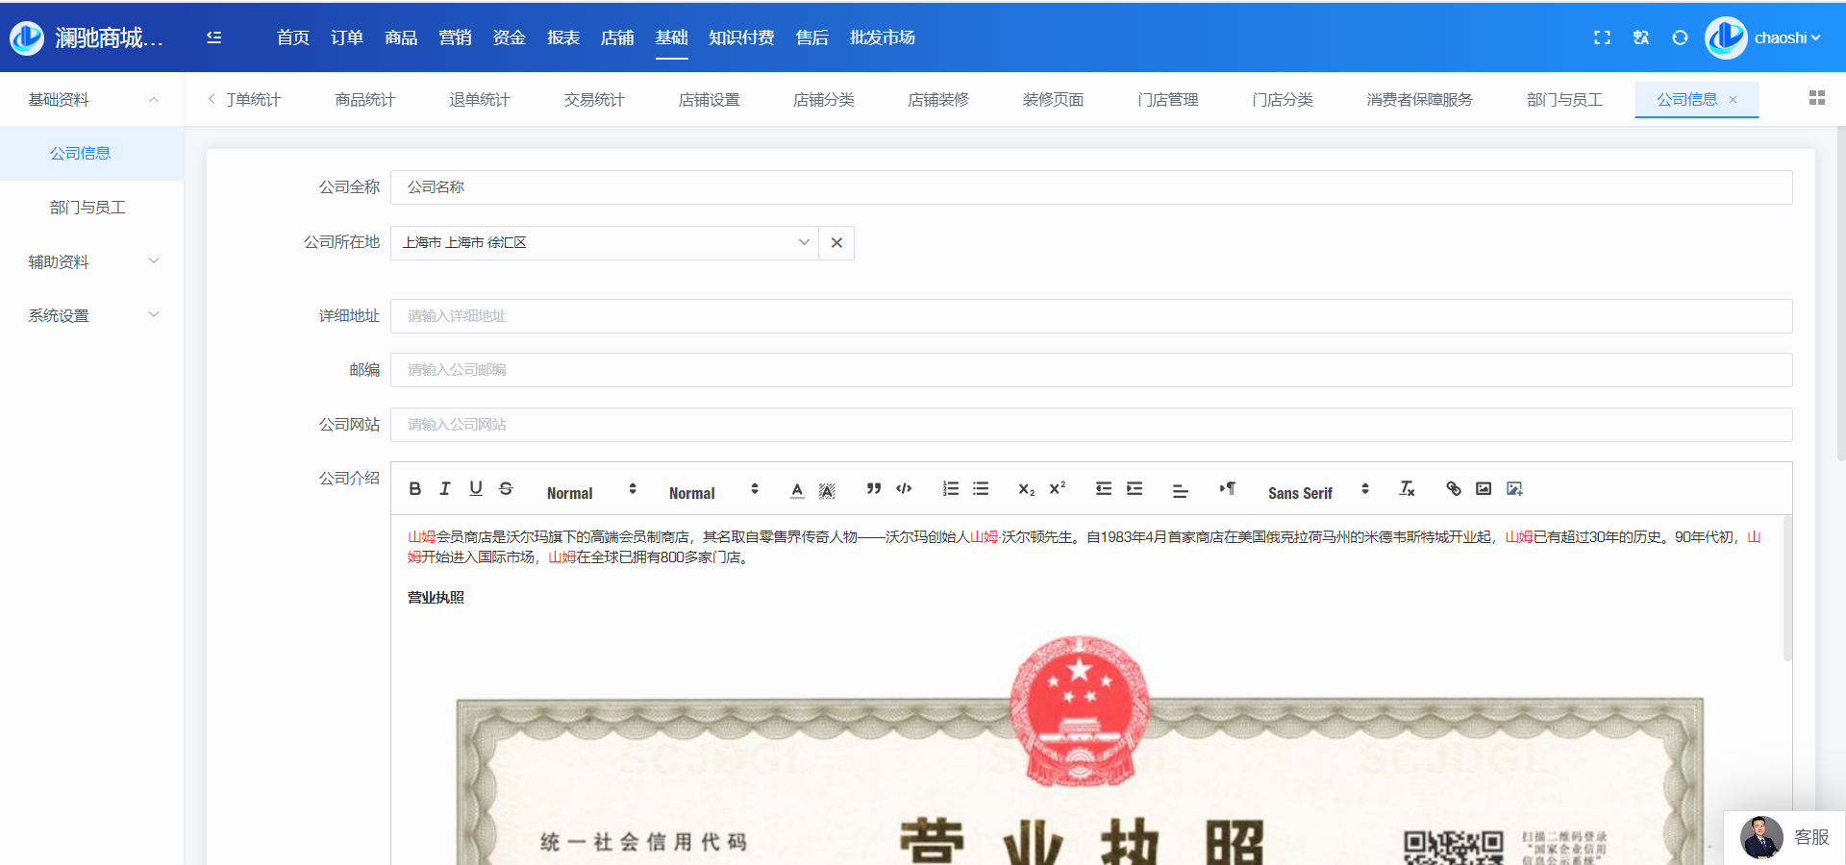
Task: Open the 订单 top menu
Action: click(346, 37)
